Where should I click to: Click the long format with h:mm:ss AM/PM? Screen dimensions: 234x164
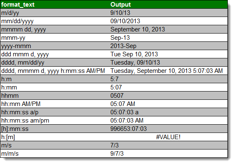(55, 71)
